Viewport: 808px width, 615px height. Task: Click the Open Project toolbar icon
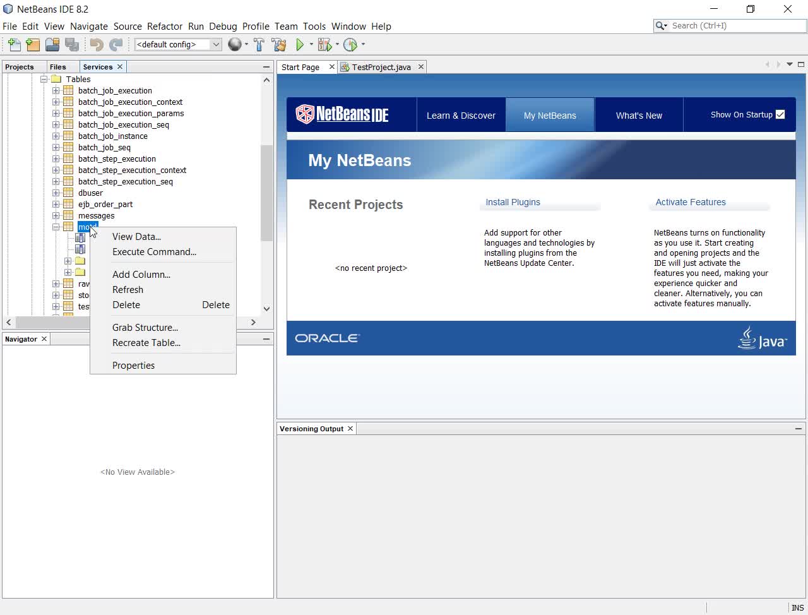click(52, 44)
